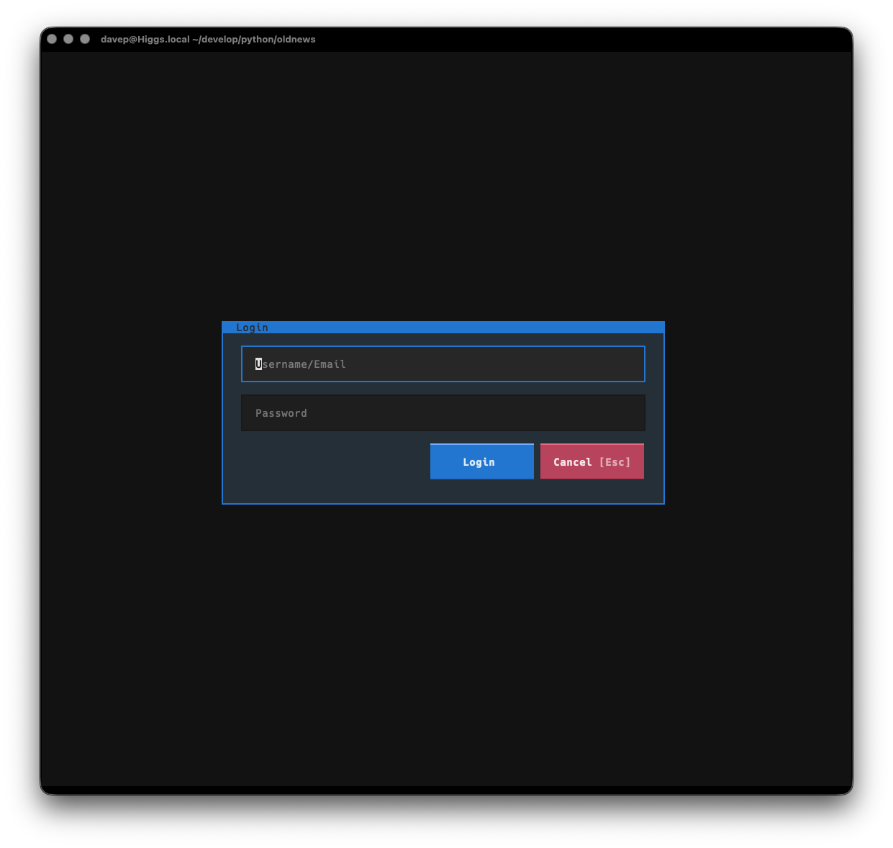Click the Username/Email placeholder text
The height and width of the screenshot is (848, 893).
(x=300, y=364)
